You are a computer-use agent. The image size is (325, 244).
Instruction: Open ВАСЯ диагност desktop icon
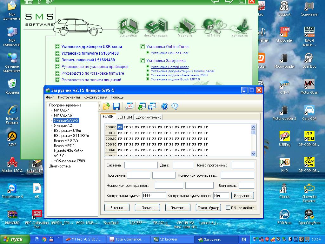click(309, 37)
